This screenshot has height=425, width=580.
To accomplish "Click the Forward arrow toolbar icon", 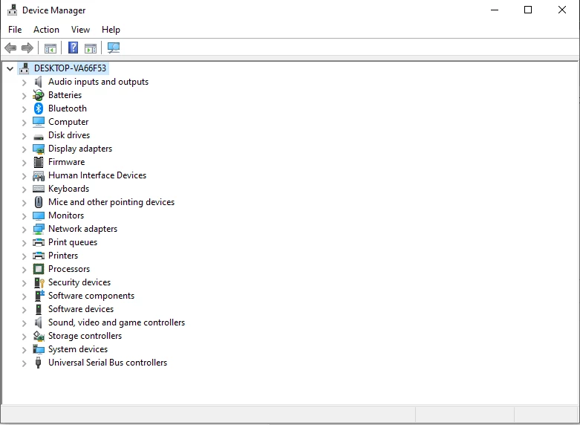I will point(27,48).
